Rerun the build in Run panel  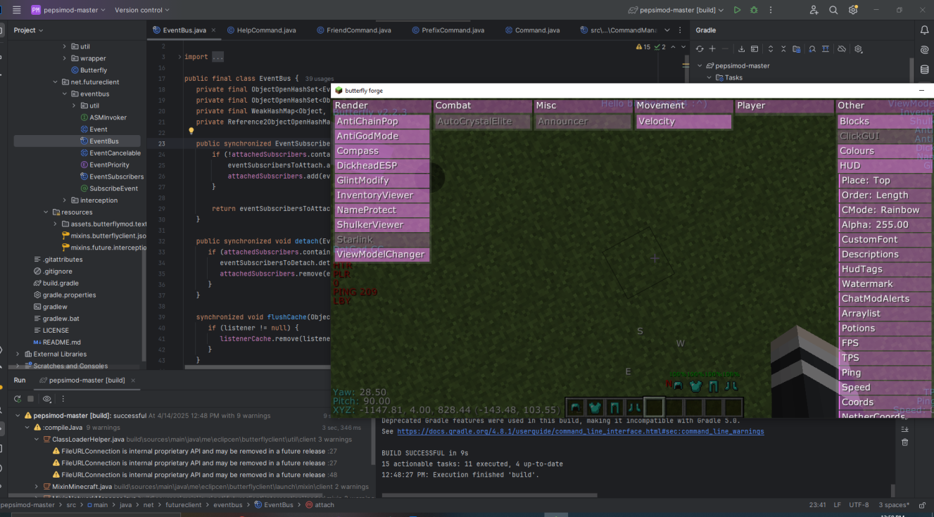(x=18, y=399)
